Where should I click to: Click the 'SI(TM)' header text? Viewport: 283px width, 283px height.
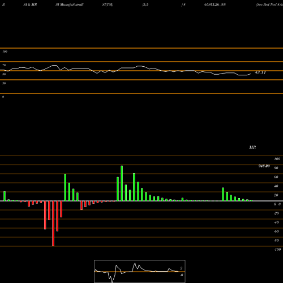click(x=108, y=5)
